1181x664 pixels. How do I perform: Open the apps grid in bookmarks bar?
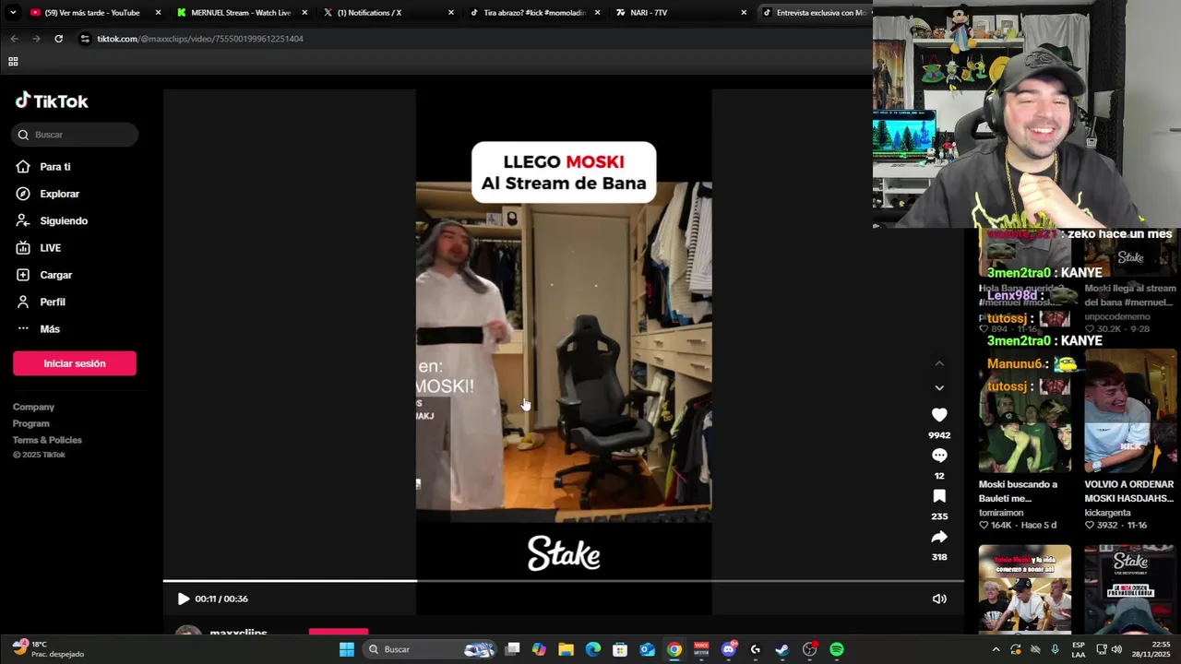(13, 62)
